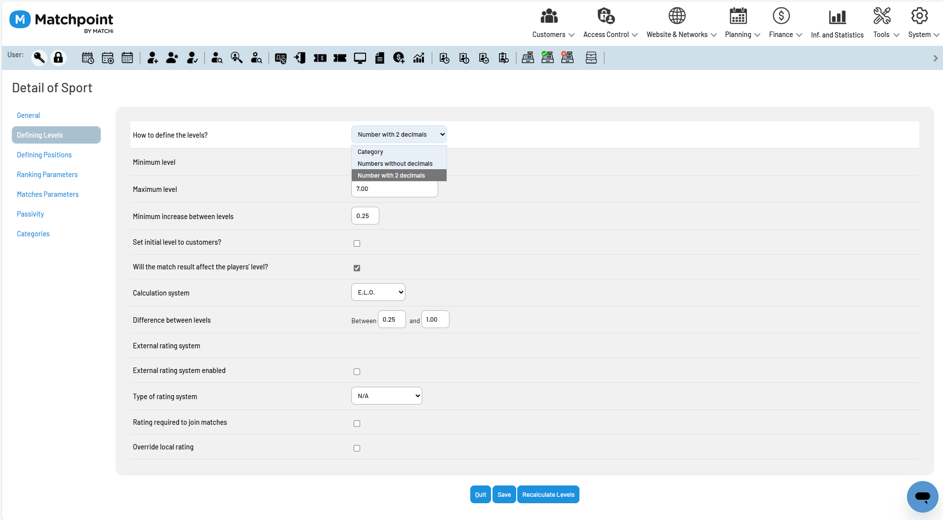Image resolution: width=943 pixels, height=520 pixels.
Task: Click Recalculate Levels button
Action: point(548,494)
